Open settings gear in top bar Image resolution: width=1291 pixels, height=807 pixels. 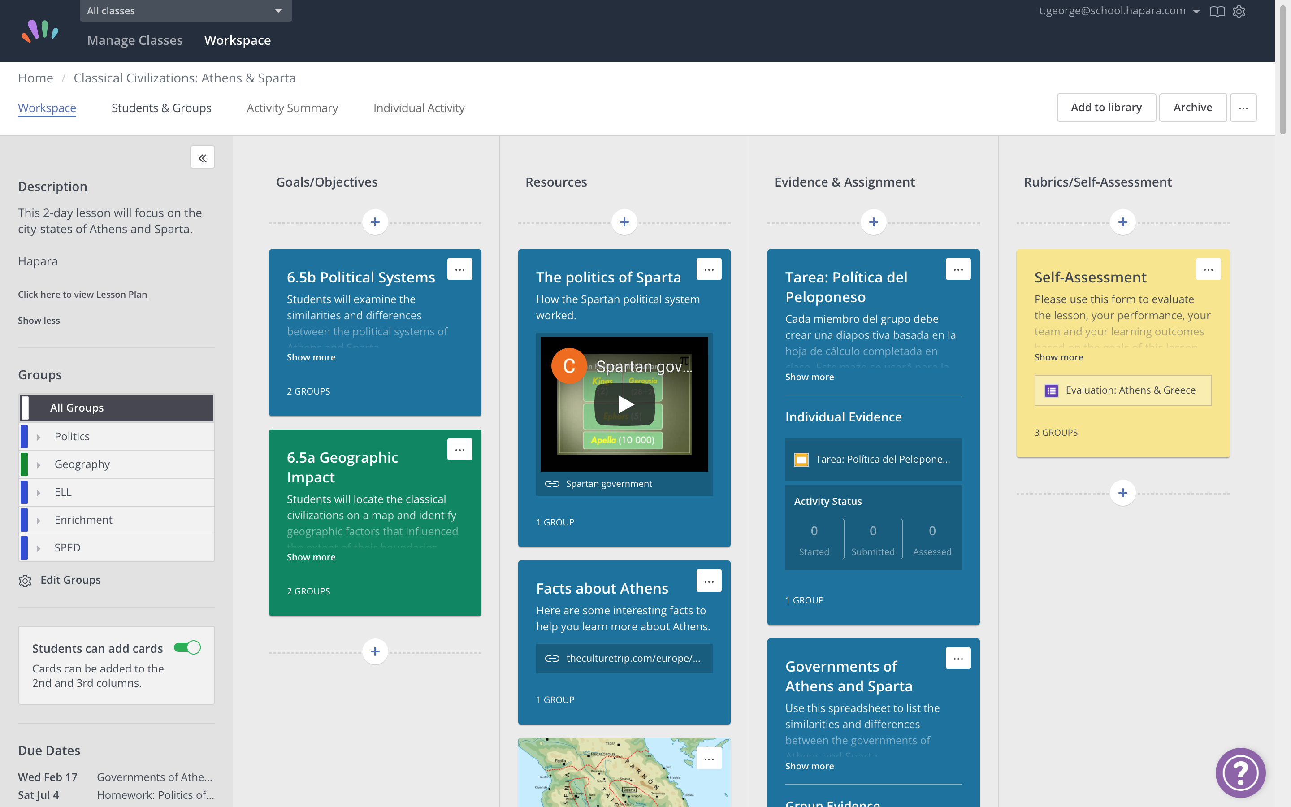point(1239,11)
